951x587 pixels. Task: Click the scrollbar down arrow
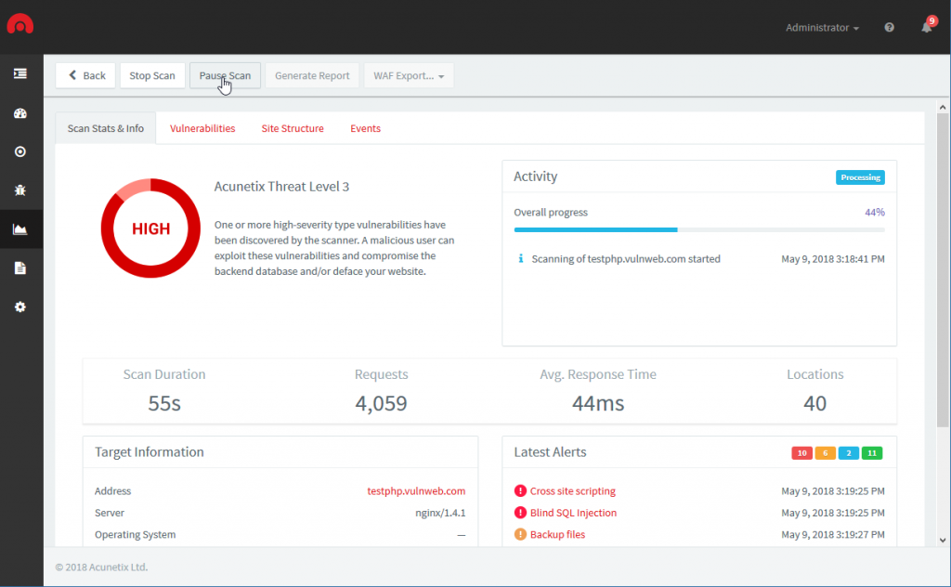943,540
